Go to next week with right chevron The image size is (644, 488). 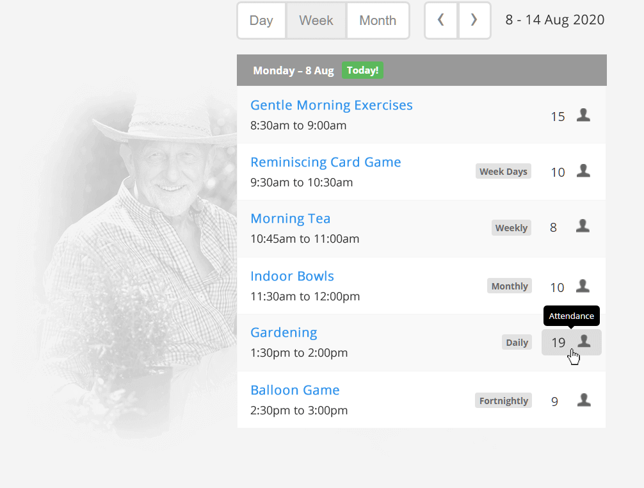tap(474, 20)
